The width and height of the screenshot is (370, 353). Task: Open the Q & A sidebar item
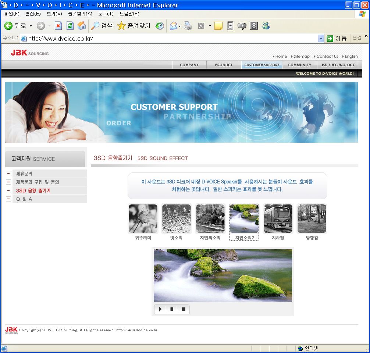tap(24, 199)
